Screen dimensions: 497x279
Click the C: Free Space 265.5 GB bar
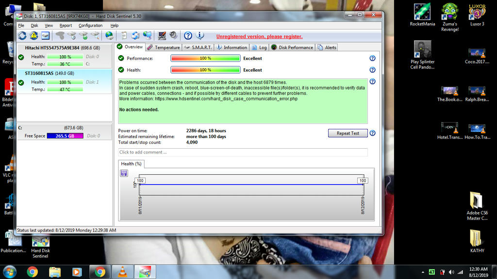pos(65,136)
